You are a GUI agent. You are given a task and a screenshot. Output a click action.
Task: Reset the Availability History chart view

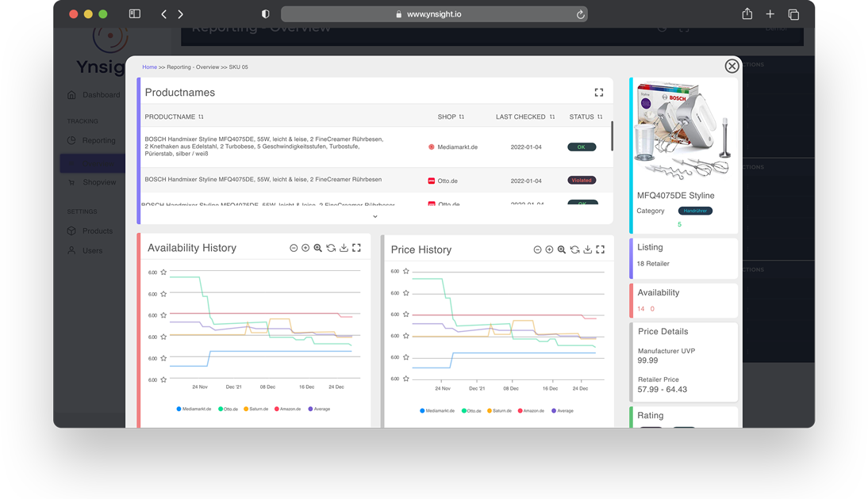[331, 248]
